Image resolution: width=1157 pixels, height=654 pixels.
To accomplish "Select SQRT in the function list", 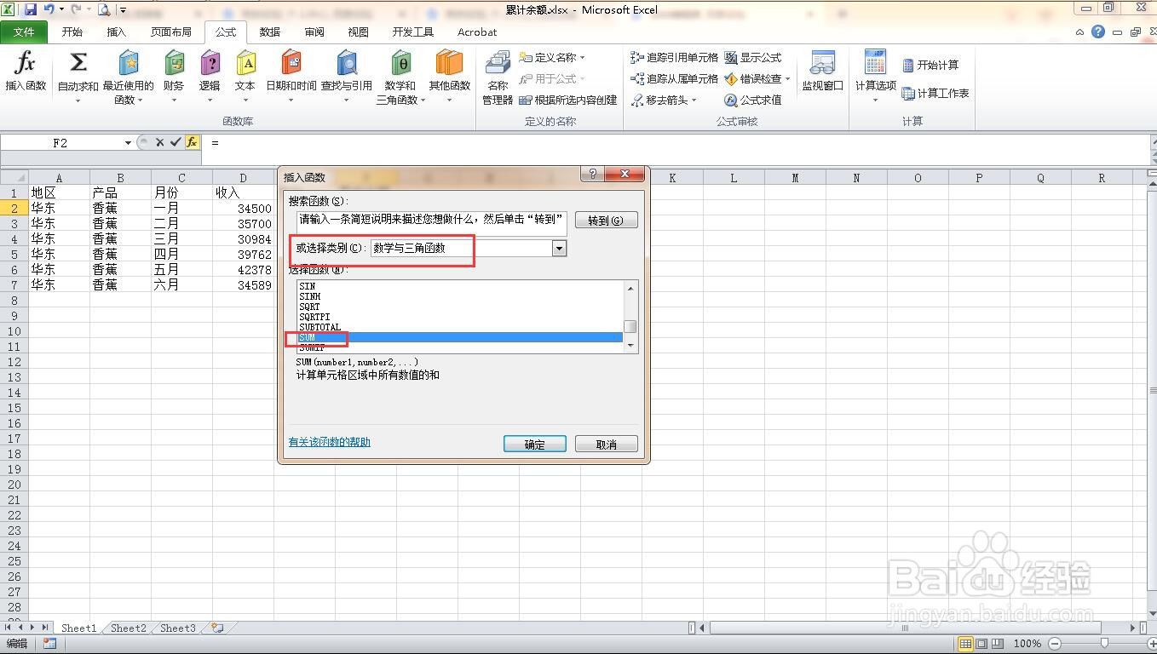I will point(310,307).
